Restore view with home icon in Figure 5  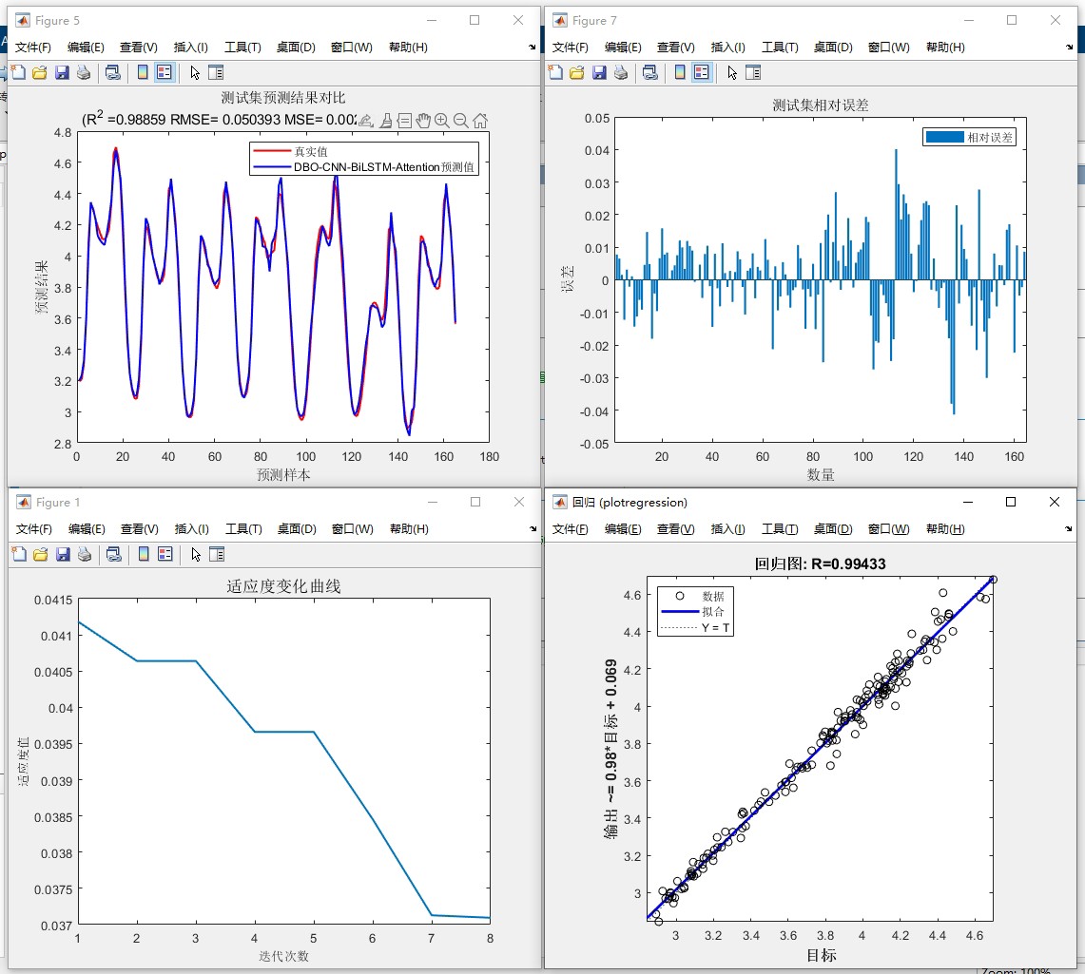pyautogui.click(x=479, y=121)
